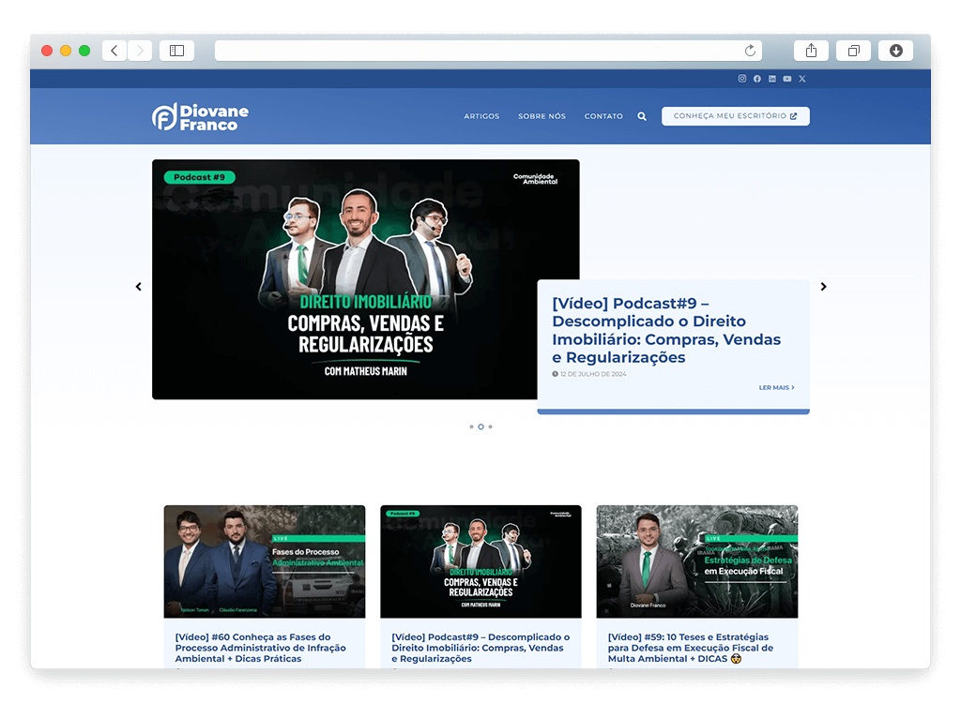Open the Estratégias de Defesa video thumbnail

coord(696,561)
